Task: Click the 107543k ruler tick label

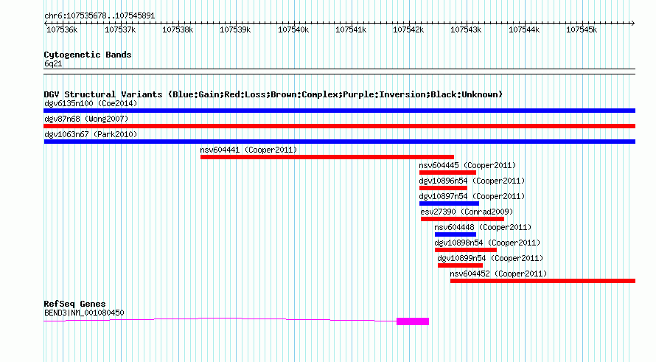Action: (x=466, y=29)
